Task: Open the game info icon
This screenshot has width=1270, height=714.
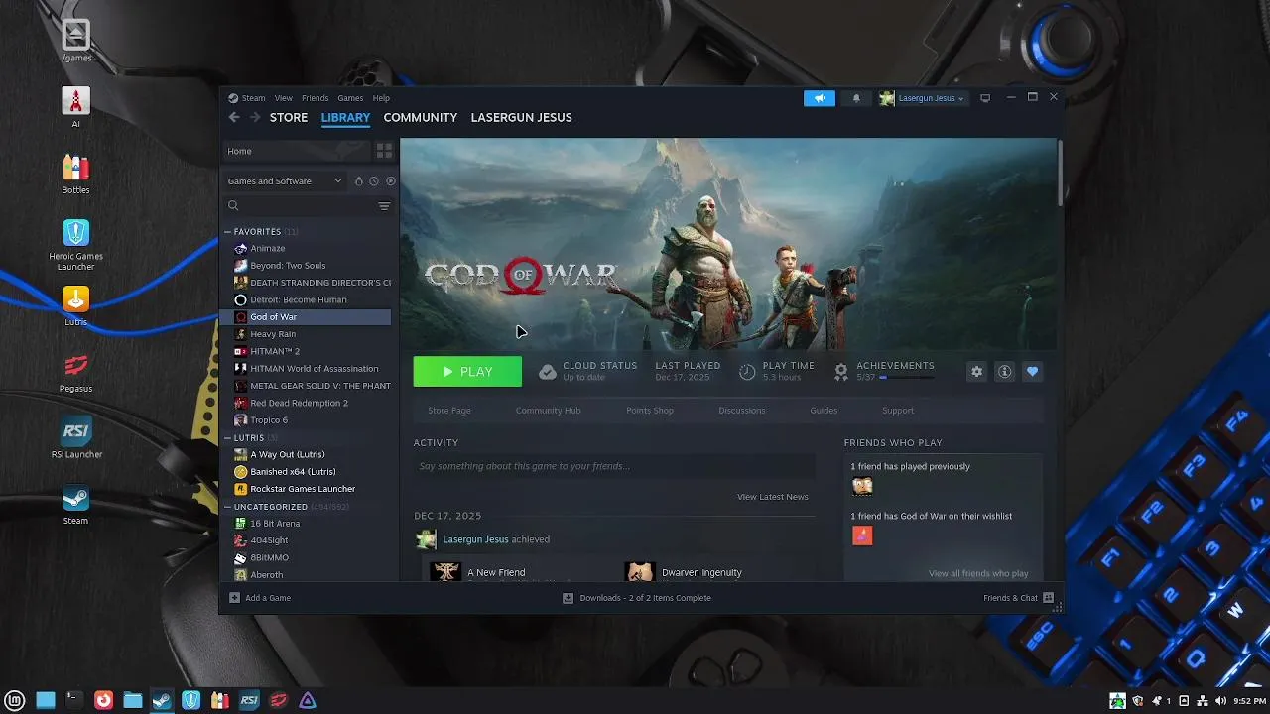Action: tap(1004, 371)
